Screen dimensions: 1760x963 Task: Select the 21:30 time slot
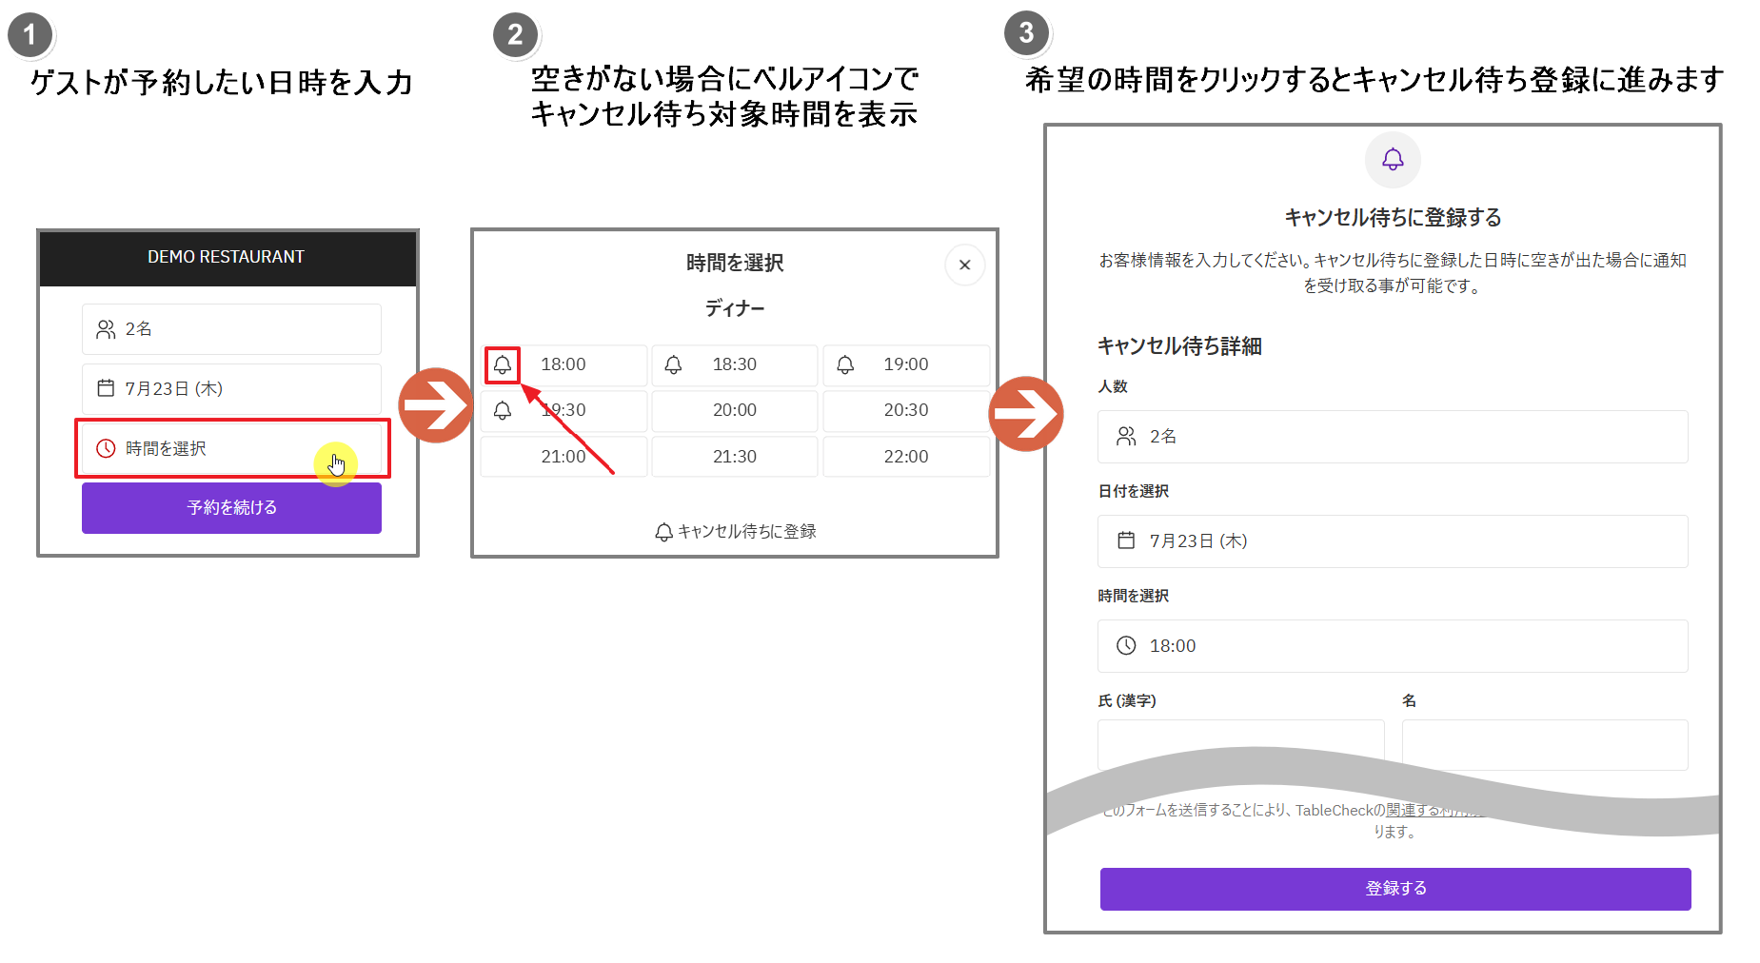click(x=735, y=457)
